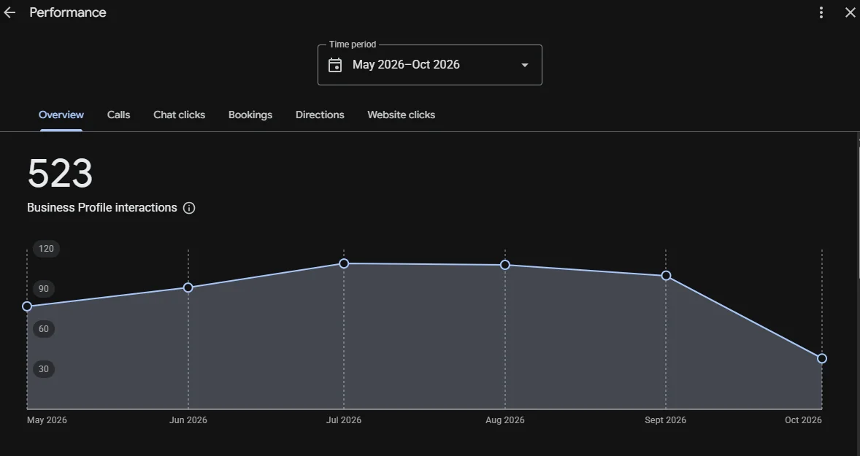
Task: Select the Jul 2026 data point
Action: click(344, 263)
